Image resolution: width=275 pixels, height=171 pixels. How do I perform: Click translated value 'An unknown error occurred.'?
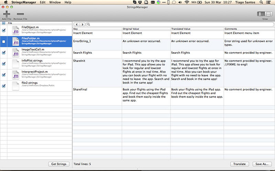click(190, 41)
